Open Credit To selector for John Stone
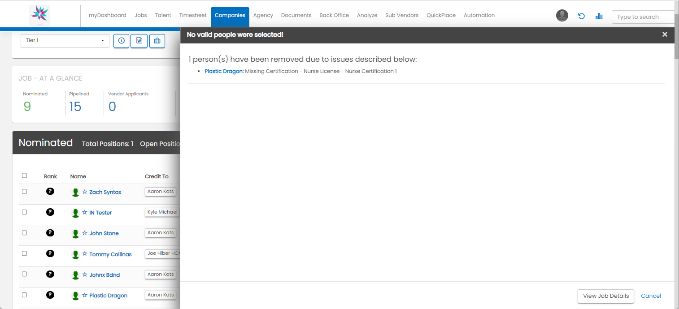Image resolution: width=679 pixels, height=309 pixels. 161,233
